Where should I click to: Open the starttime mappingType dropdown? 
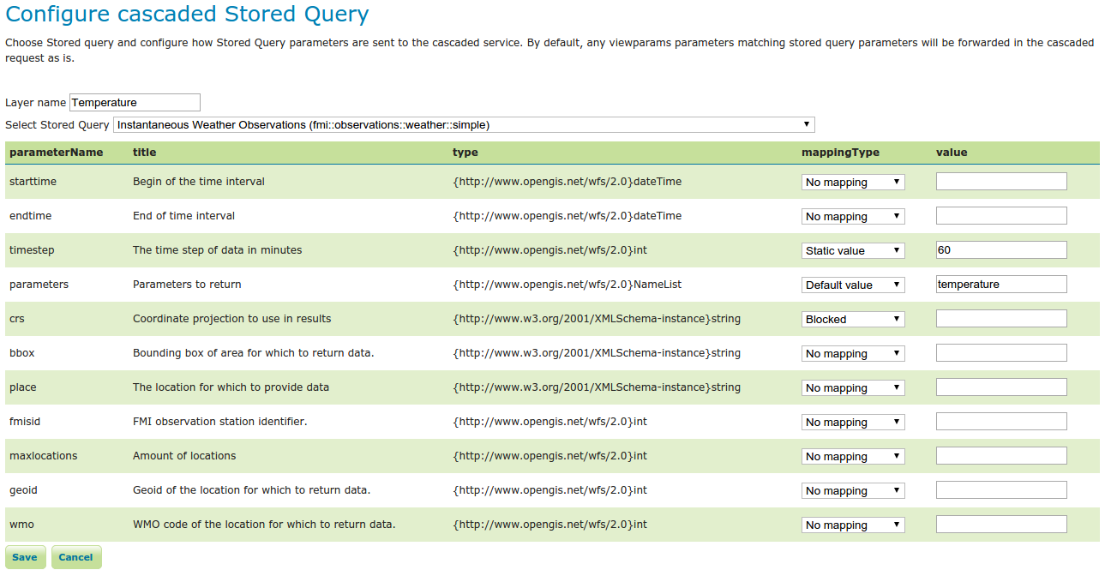852,181
